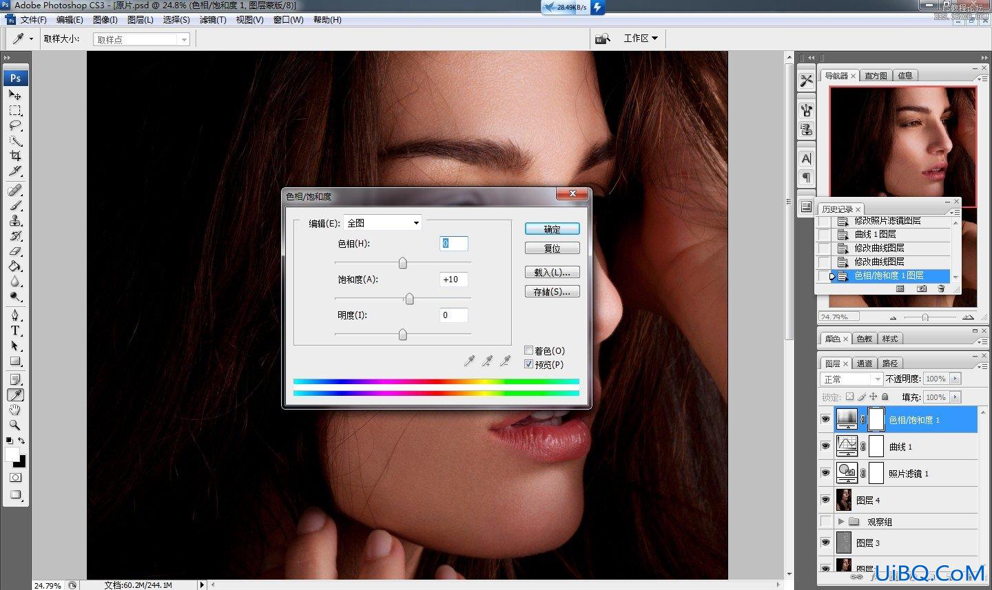
Task: Select the Move tool
Action: [x=15, y=95]
